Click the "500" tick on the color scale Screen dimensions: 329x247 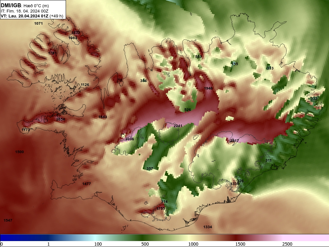coord(145,244)
